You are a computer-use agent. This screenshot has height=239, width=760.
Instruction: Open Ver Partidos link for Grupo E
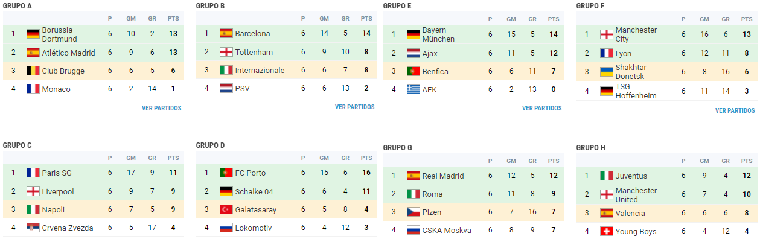[542, 109]
